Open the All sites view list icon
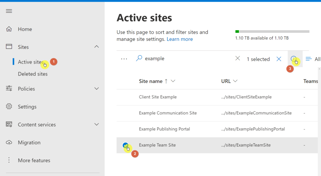 (x=308, y=59)
